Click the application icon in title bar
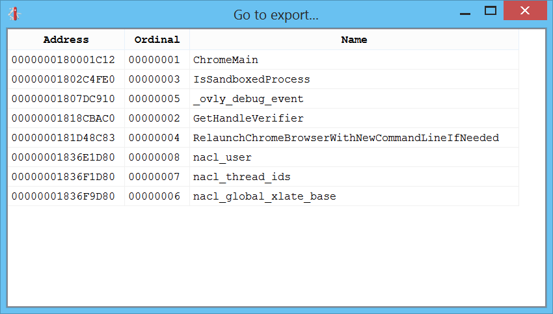The height and width of the screenshot is (314, 553). 14,14
